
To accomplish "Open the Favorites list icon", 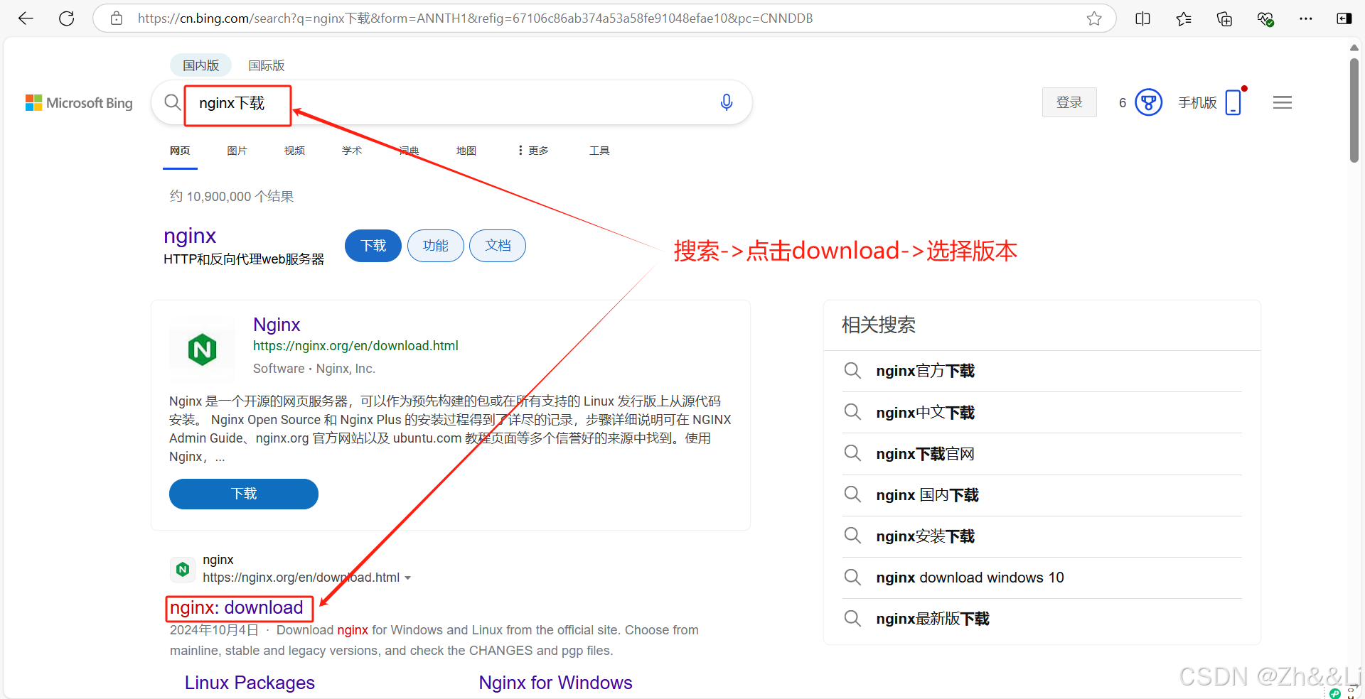I will [x=1184, y=18].
